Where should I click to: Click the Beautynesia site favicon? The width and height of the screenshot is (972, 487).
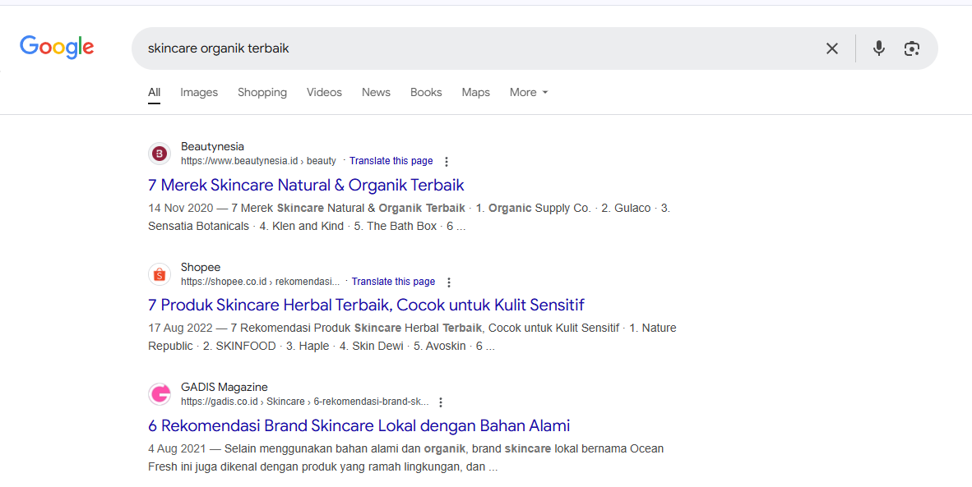coord(160,154)
